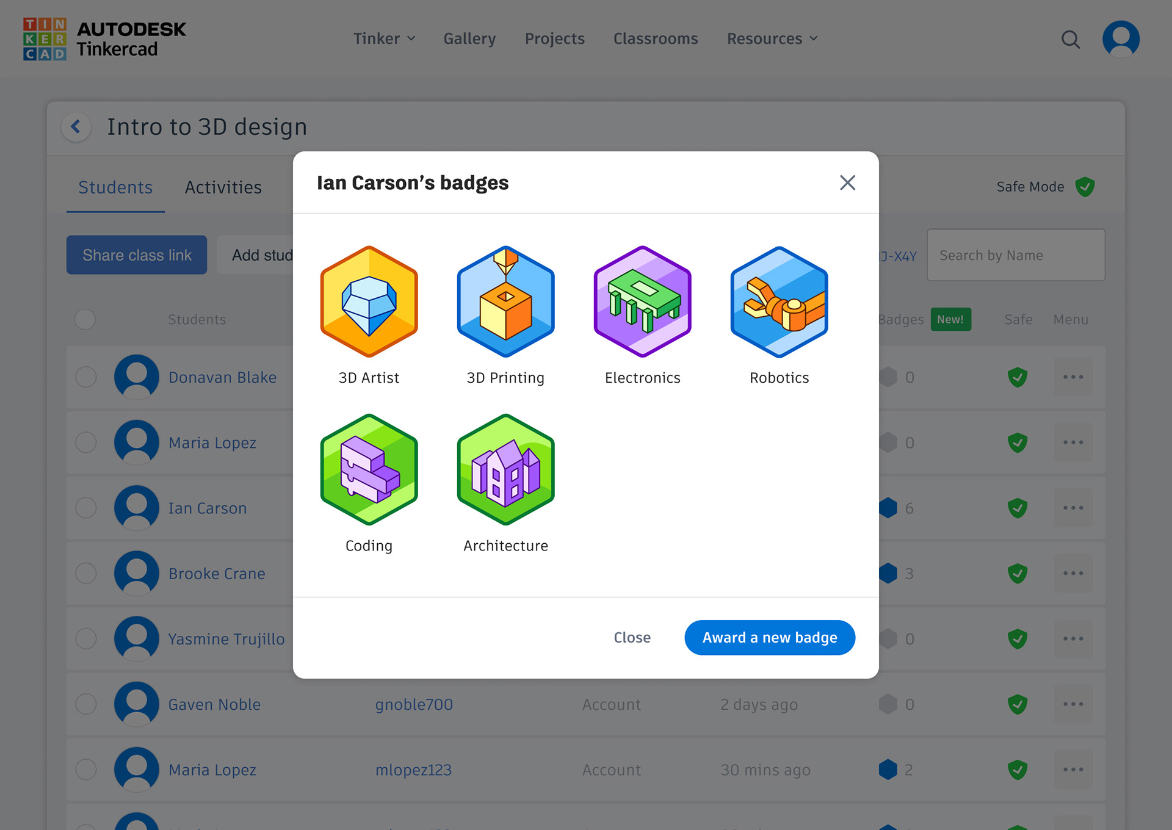This screenshot has width=1172, height=830.
Task: Expand the Resources dropdown menu
Action: tap(772, 38)
